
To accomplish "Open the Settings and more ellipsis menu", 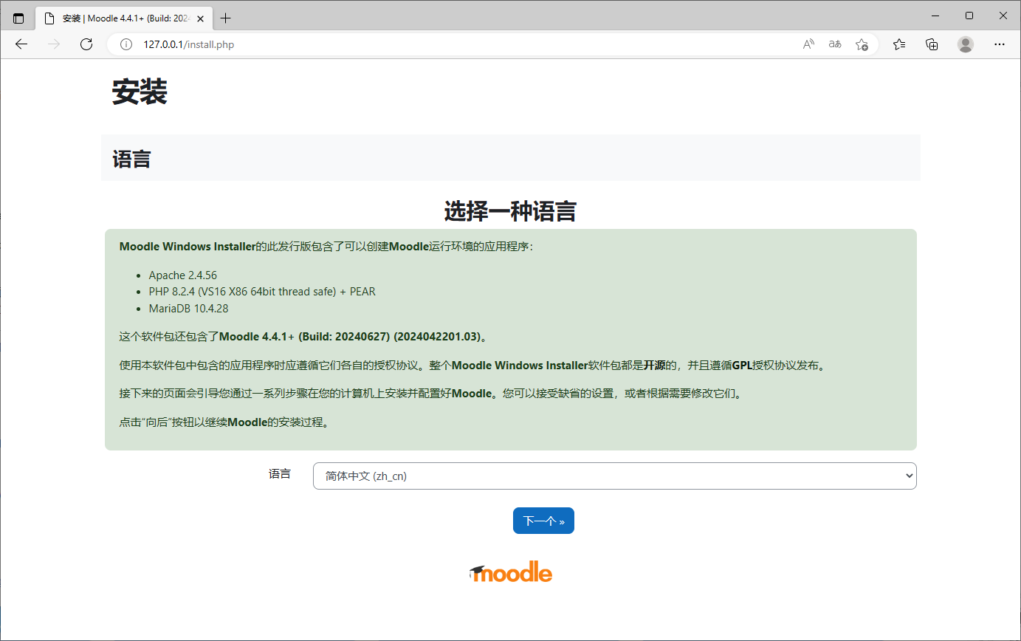I will 1000,44.
